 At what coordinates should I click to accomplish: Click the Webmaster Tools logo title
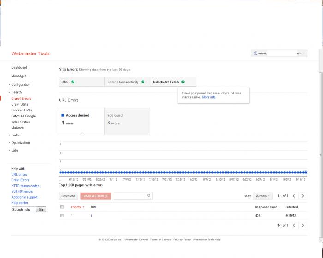[x=30, y=53]
